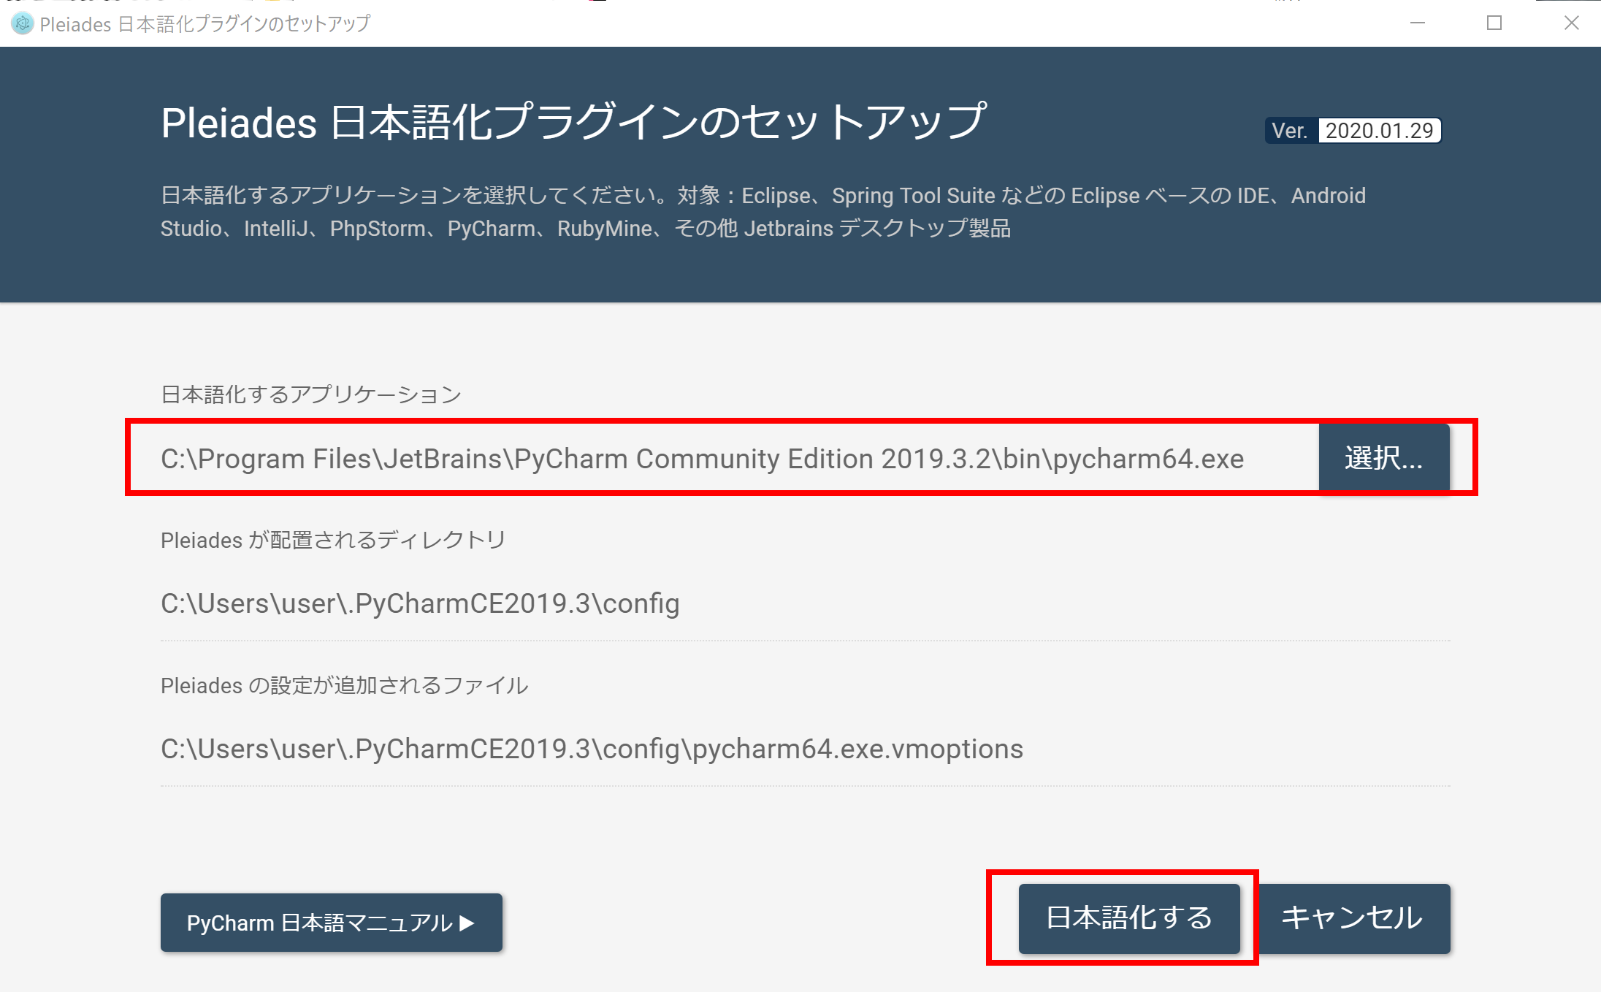Open the PyCharm 日本語マニュアル link button
This screenshot has height=992, width=1601.
(x=332, y=923)
